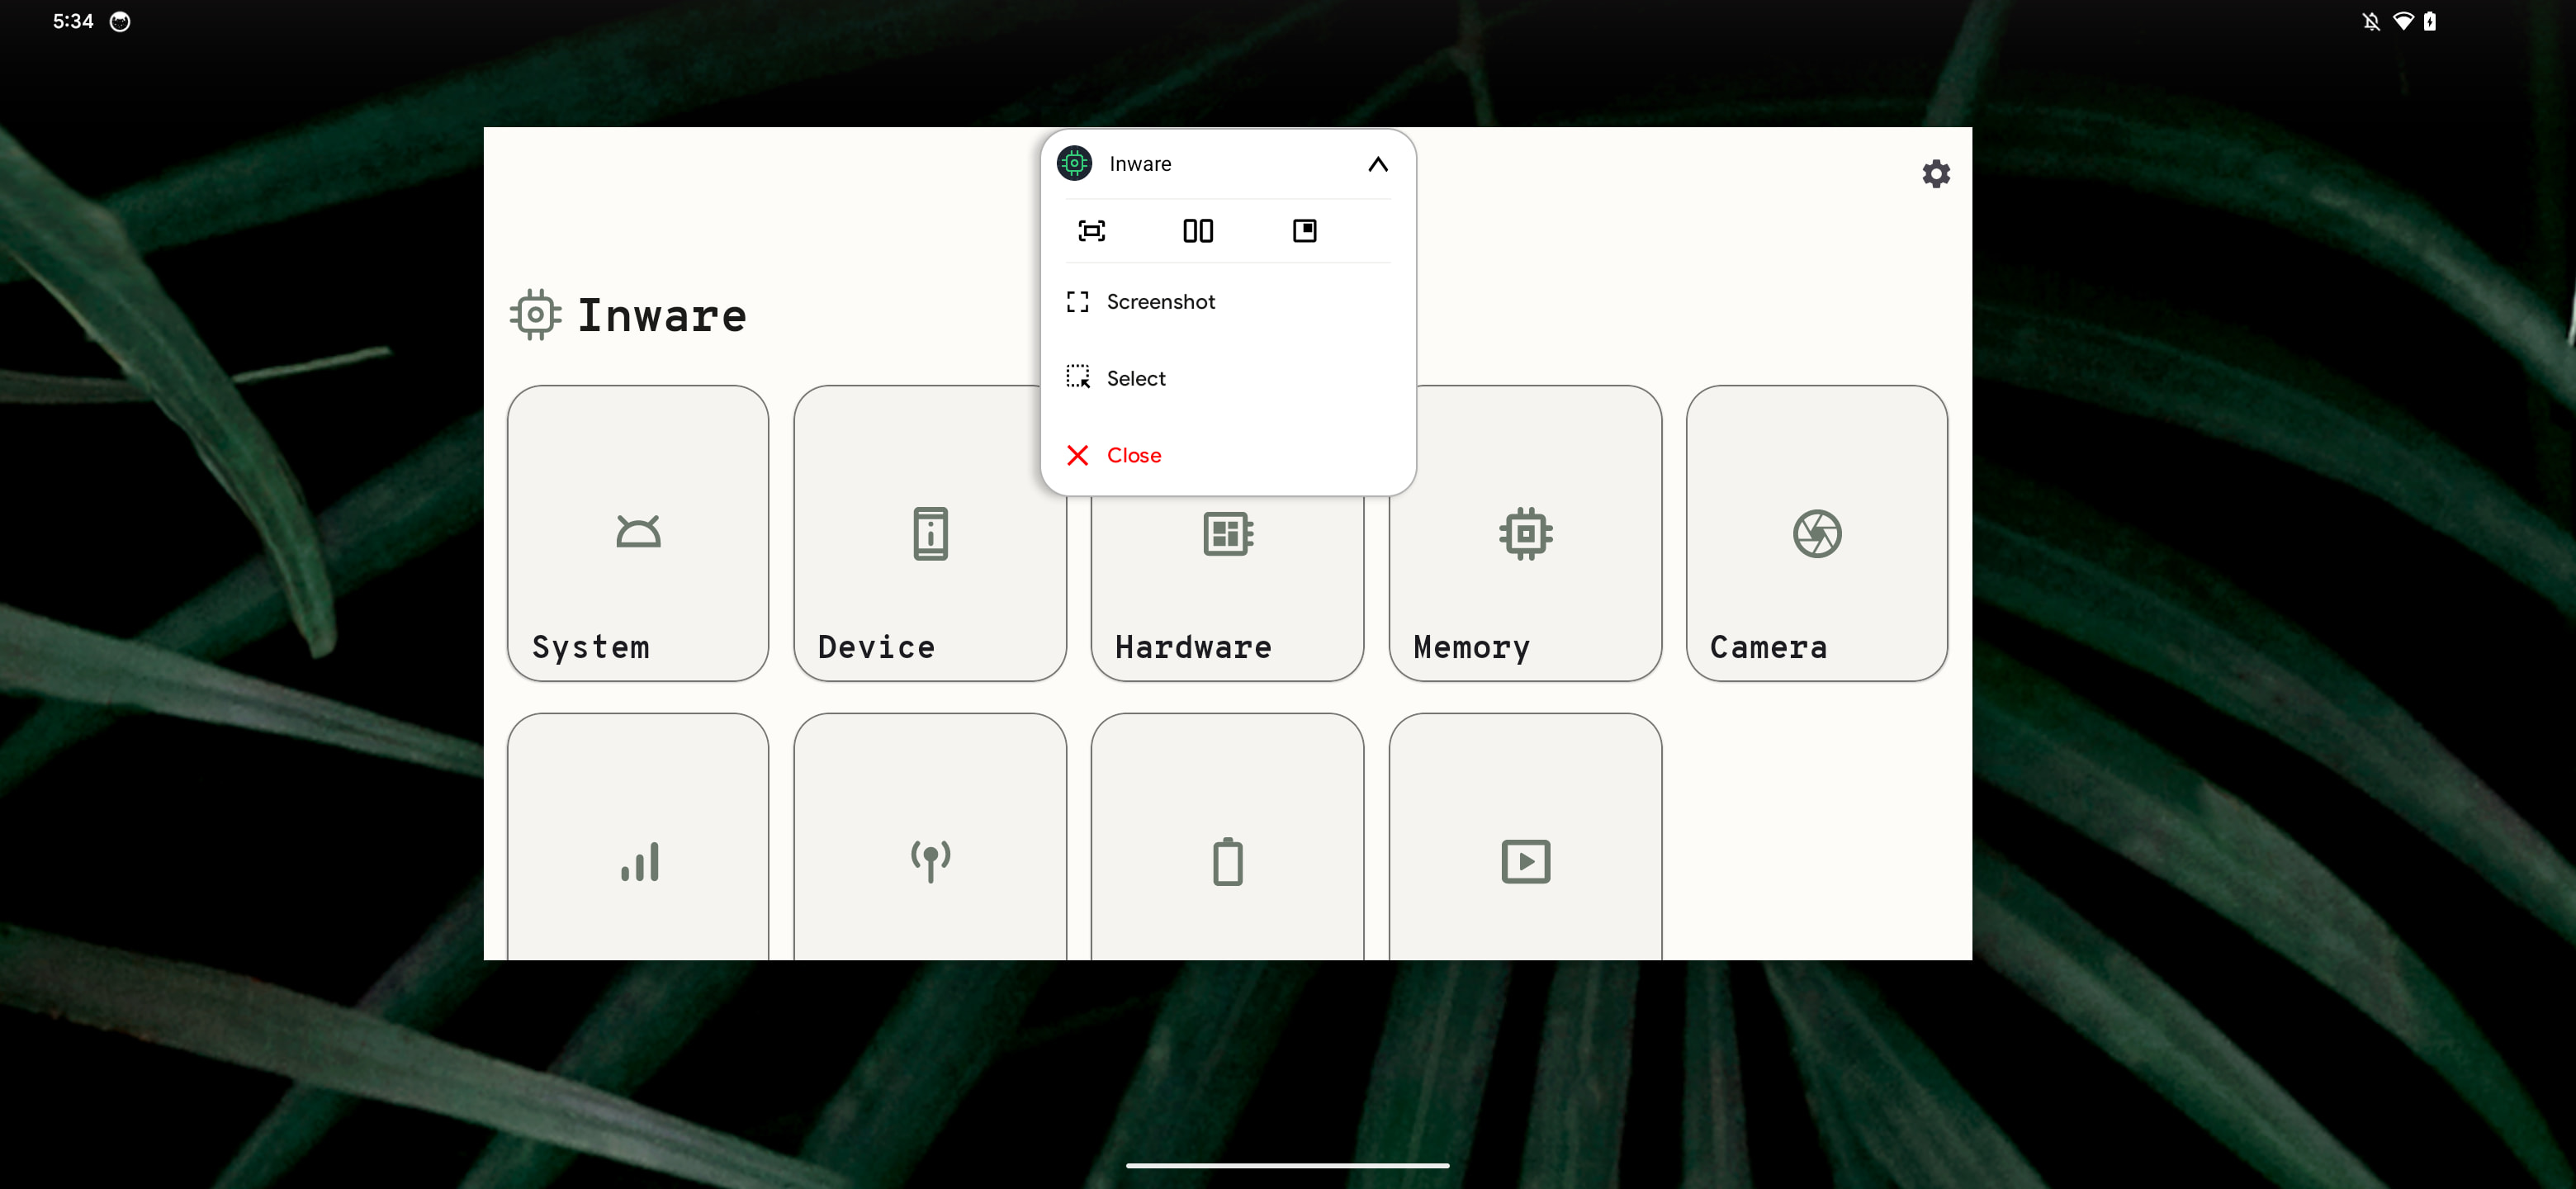Open the Device info card

(929, 560)
